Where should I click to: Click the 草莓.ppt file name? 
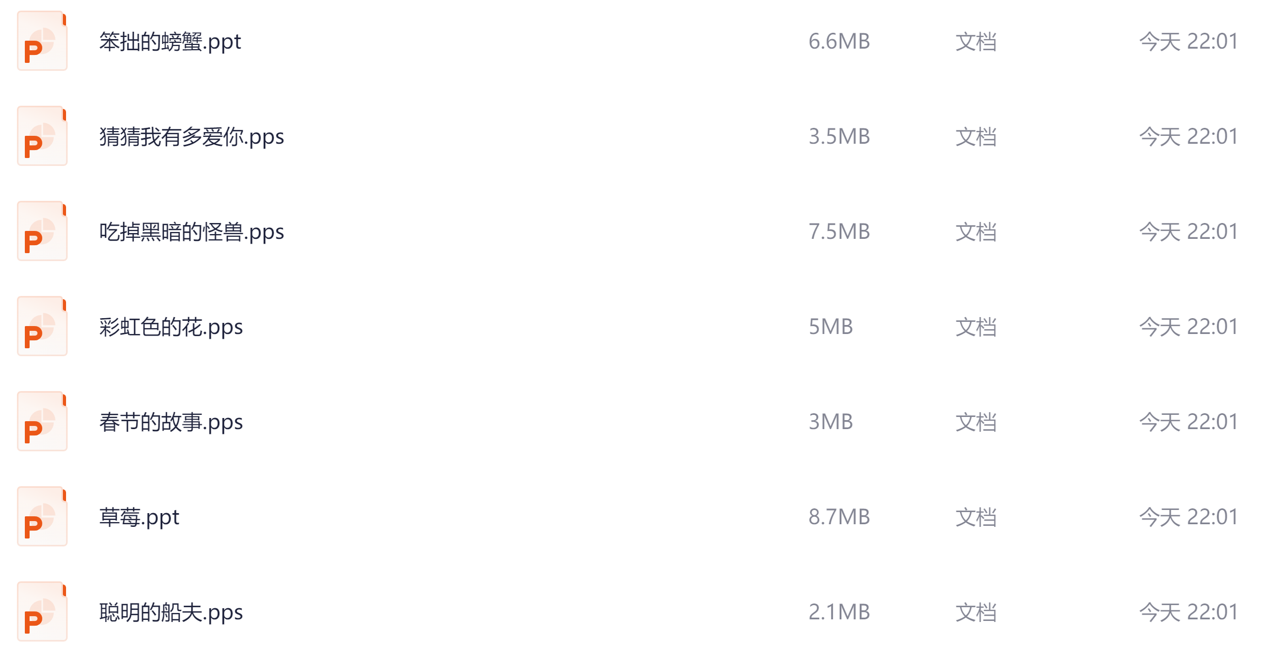click(139, 517)
